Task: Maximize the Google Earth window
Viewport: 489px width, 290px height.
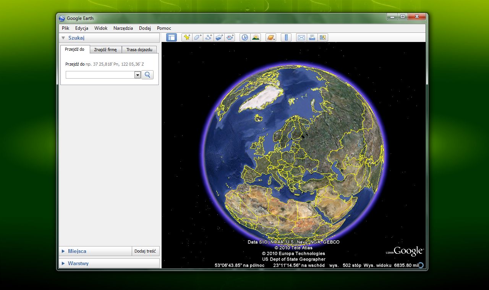Action: click(x=403, y=16)
